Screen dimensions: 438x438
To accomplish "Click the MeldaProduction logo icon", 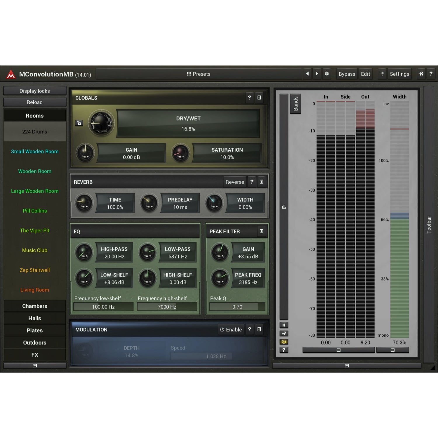I will 11,74.
